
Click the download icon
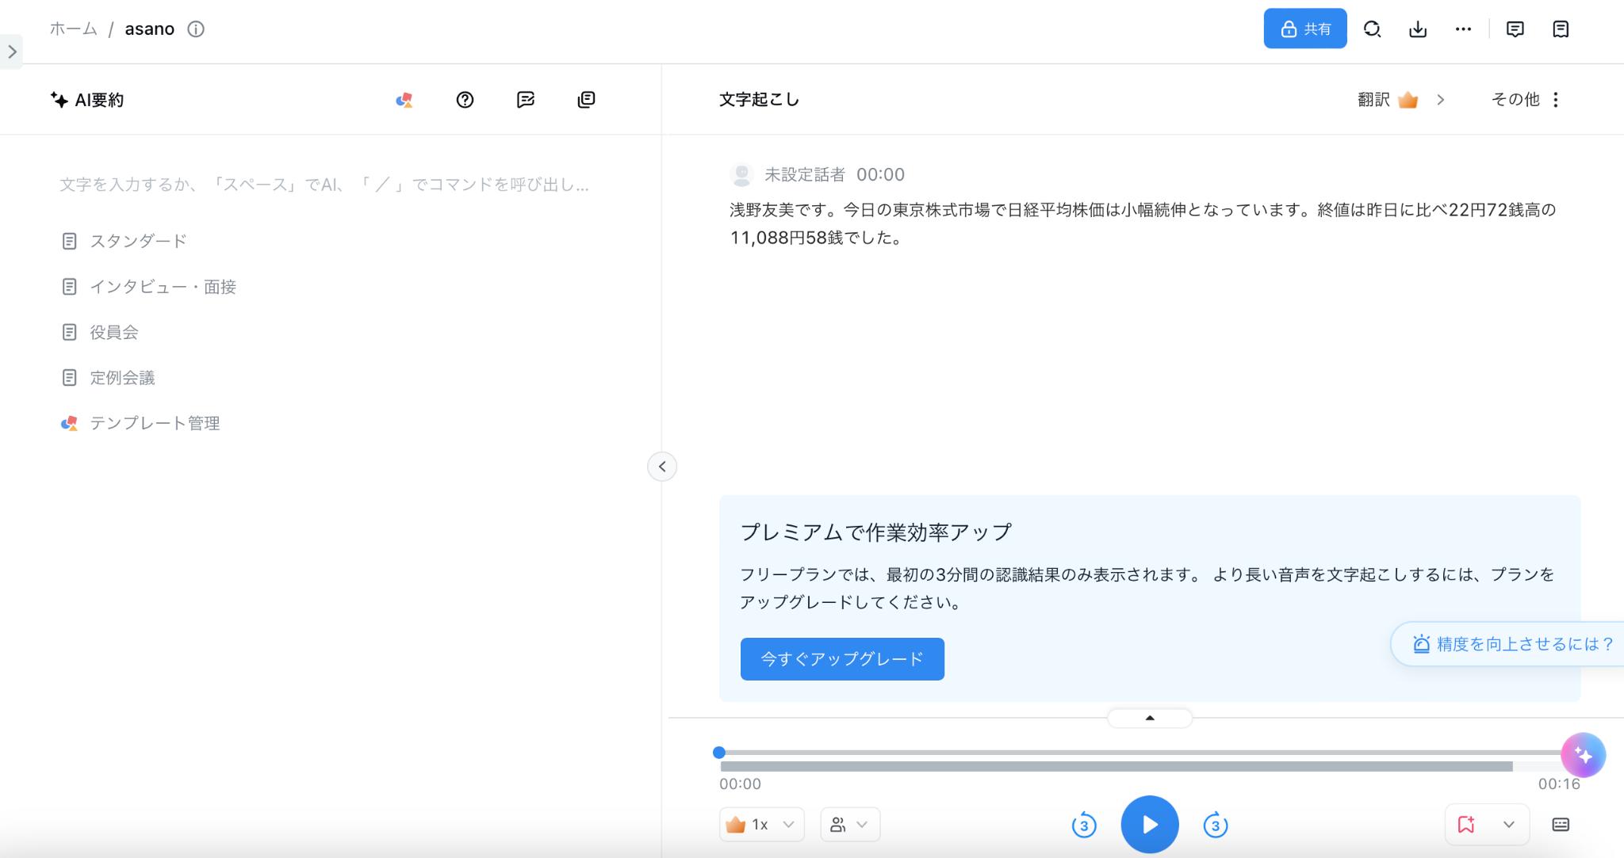tap(1418, 29)
